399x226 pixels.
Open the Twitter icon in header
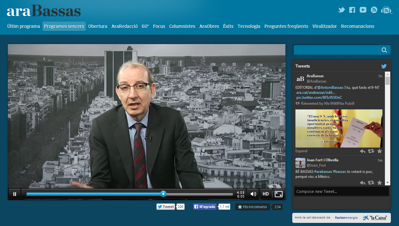pos(341,10)
